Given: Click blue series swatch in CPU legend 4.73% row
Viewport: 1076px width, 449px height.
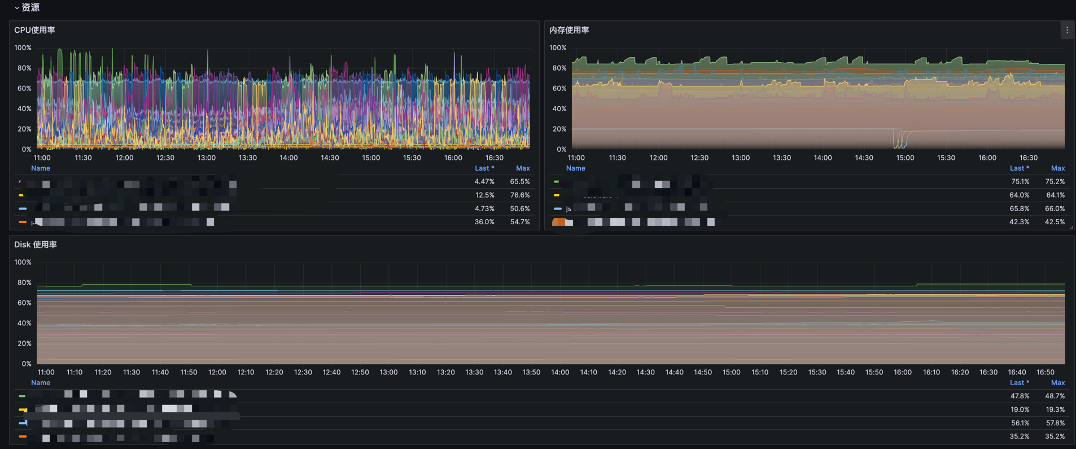Looking at the screenshot, I should tap(23, 209).
